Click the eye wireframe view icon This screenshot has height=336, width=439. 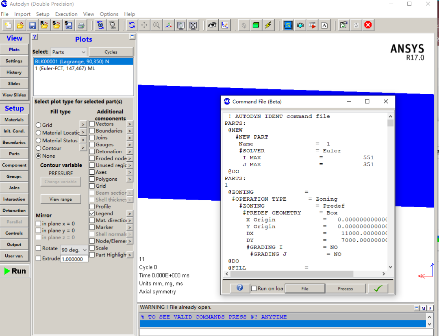pyautogui.click(x=212, y=25)
